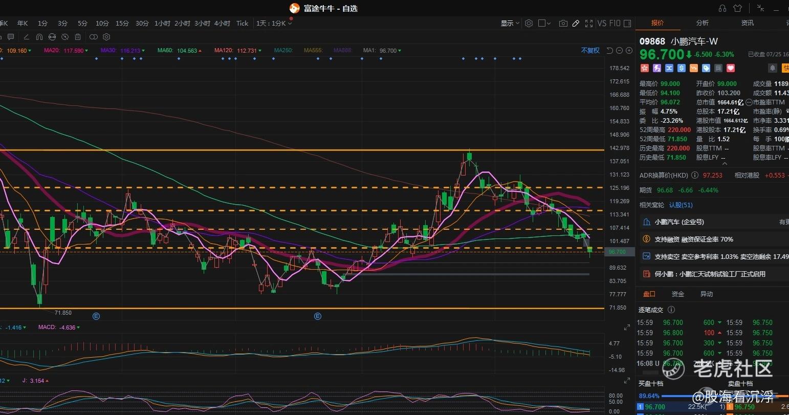Open chart settings gear next to 显示
The image size is (789, 415).
click(529, 24)
